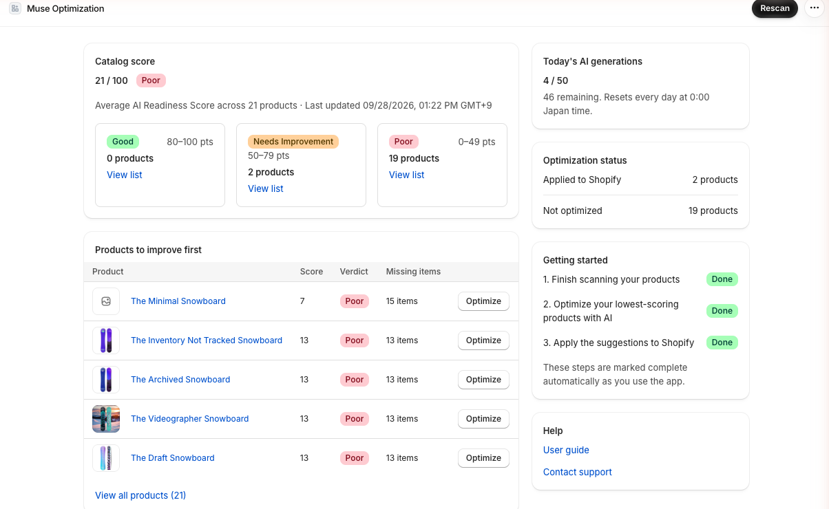The height and width of the screenshot is (509, 829).
Task: Optimize The Minimal Snowboard
Action: 483,301
